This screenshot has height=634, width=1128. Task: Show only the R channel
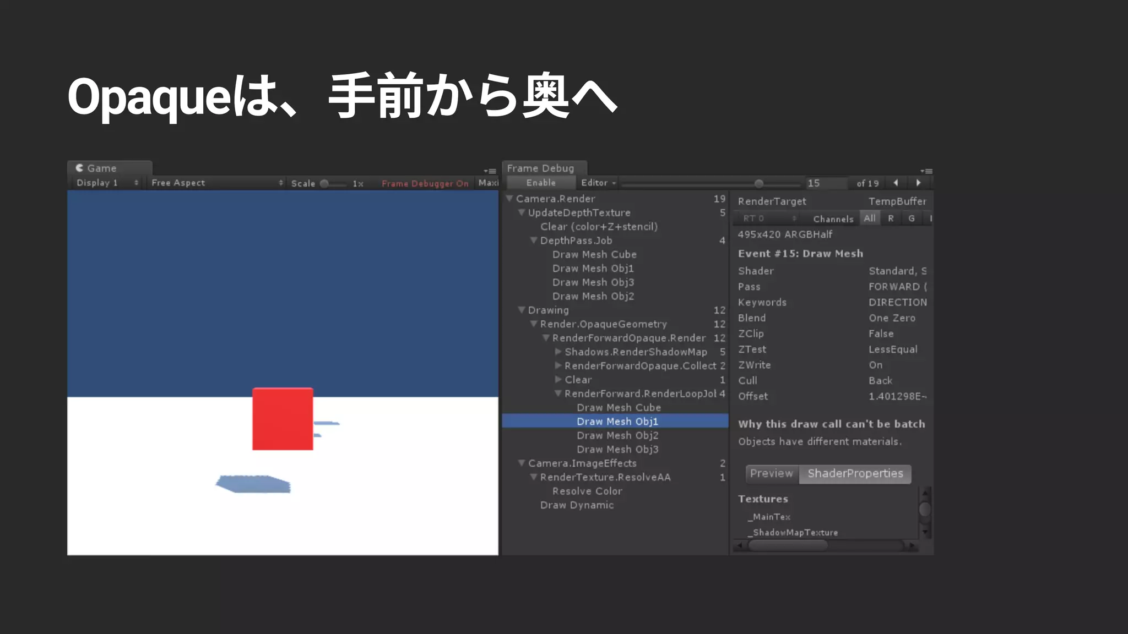891,218
